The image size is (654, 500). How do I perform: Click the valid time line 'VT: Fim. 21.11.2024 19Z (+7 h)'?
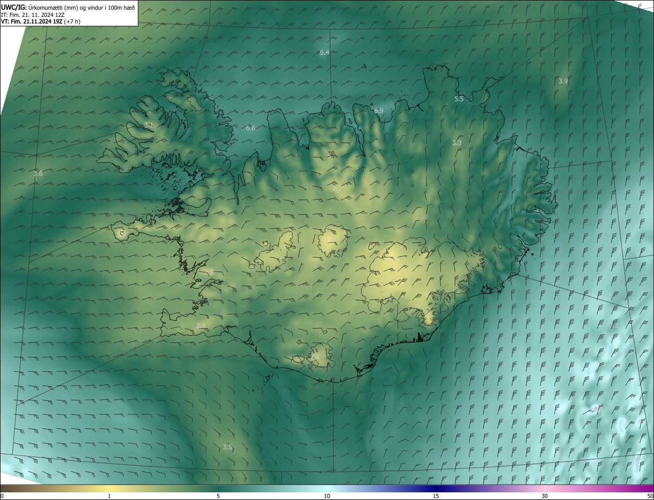(41, 21)
